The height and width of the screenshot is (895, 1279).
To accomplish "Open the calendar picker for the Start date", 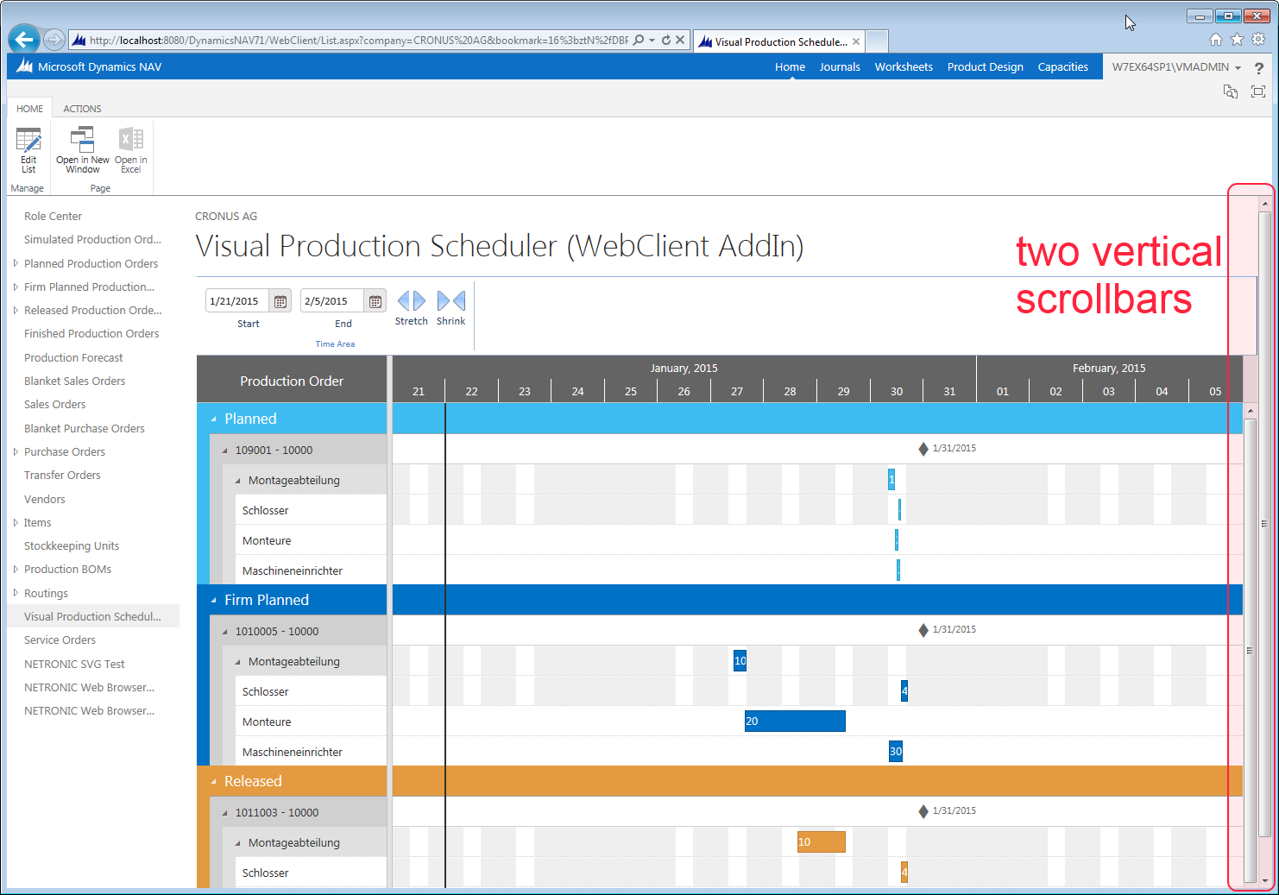I will tap(280, 300).
